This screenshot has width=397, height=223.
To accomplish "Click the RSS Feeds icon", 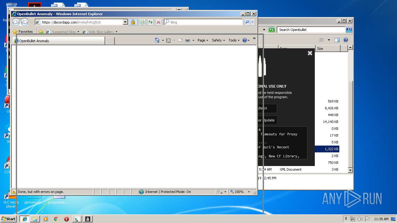I will [x=168, y=40].
